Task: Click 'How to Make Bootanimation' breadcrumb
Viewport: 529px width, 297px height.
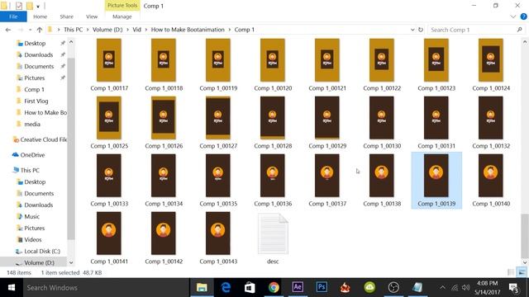Action: coord(188,30)
